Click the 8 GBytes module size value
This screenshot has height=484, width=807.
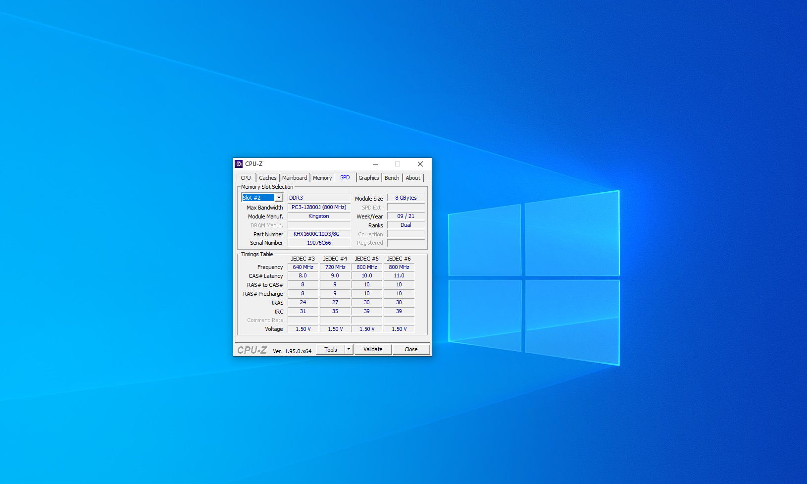click(406, 198)
